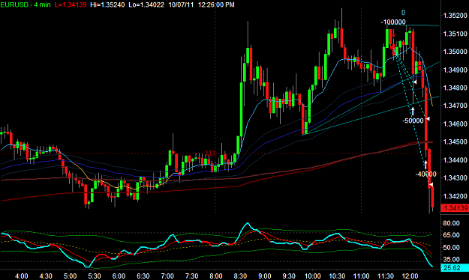Viewport: 469px width, 280px height.
Task: Click the white up arrow above -50000
Action: [x=413, y=112]
